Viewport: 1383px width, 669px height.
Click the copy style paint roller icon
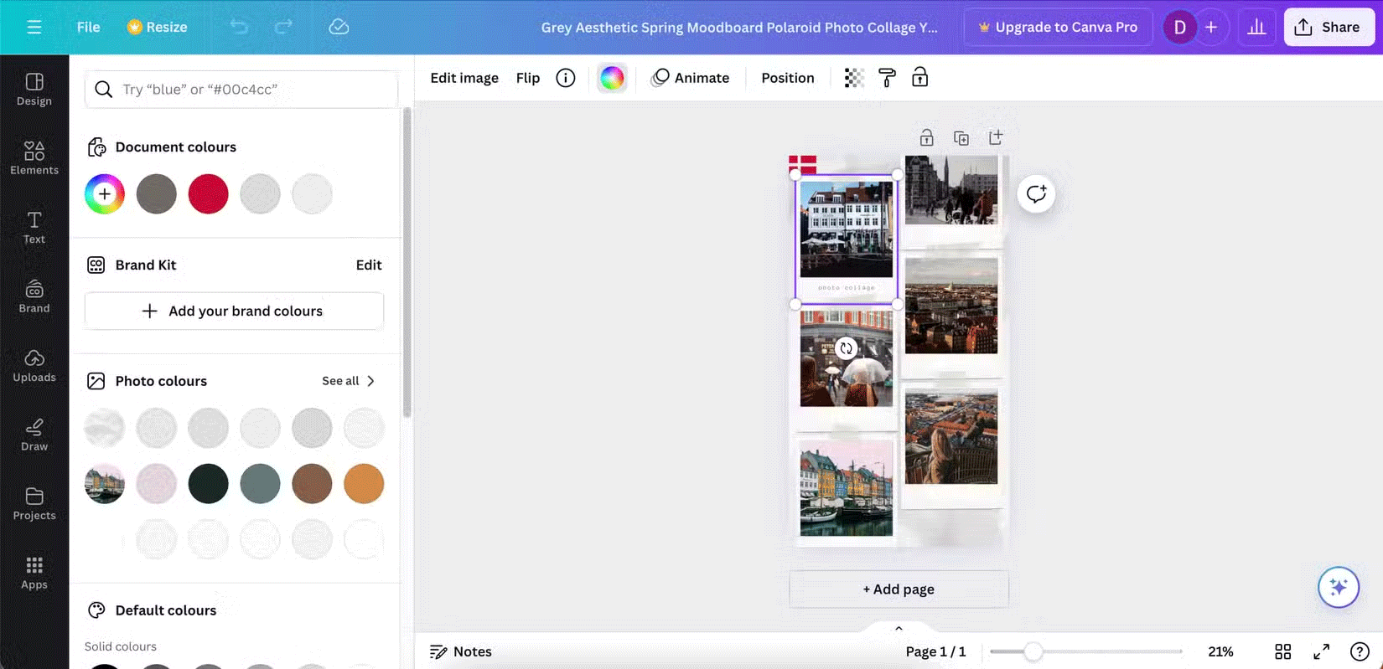887,78
